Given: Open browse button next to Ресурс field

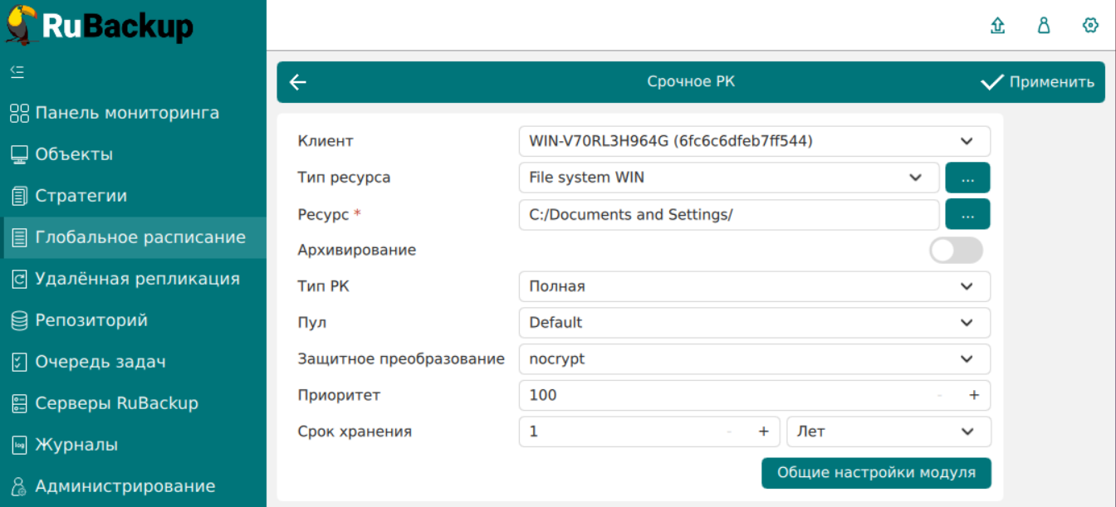Looking at the screenshot, I should [x=967, y=214].
